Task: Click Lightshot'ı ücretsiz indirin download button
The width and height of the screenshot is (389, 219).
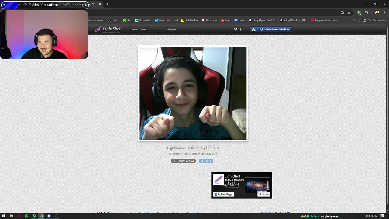Action: coord(271,29)
